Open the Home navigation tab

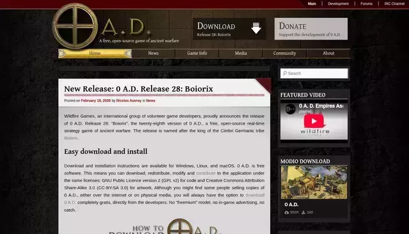coord(95,53)
